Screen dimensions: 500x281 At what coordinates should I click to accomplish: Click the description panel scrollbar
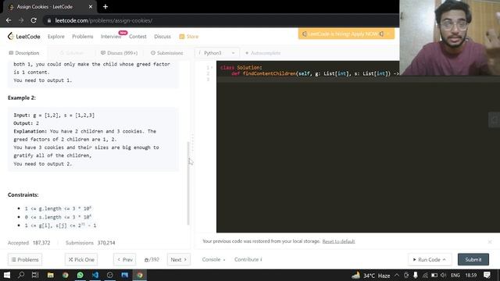(x=188, y=183)
